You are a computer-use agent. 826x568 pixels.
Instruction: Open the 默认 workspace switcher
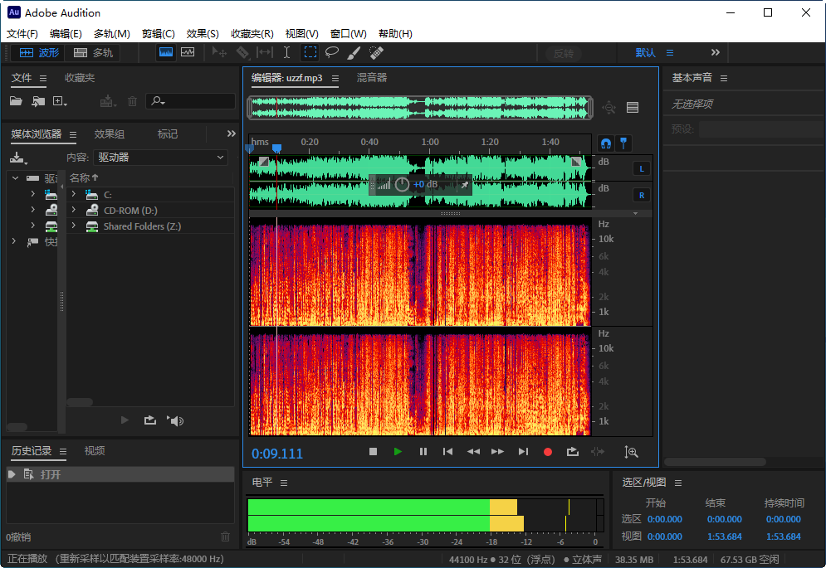click(x=647, y=51)
